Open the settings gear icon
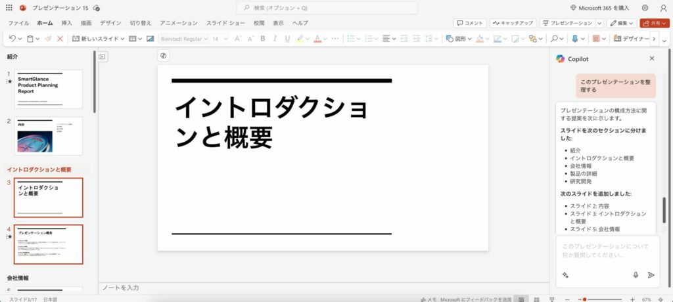This screenshot has width=673, height=302. [x=645, y=8]
